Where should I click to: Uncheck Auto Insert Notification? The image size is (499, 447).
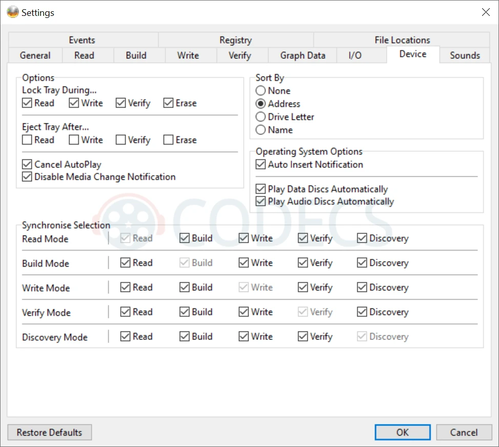pos(261,165)
